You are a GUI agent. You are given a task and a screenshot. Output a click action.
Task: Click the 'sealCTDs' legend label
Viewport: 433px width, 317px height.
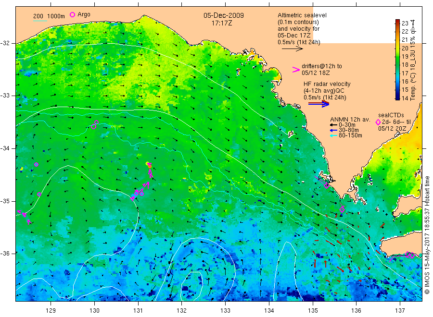[391, 115]
